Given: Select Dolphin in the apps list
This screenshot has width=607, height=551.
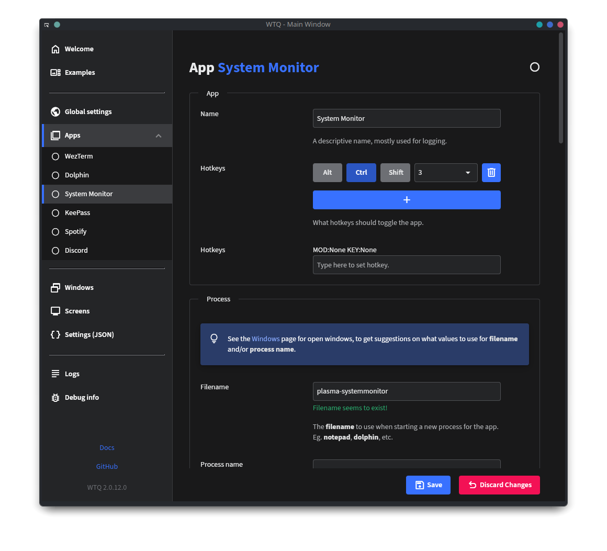Looking at the screenshot, I should click(x=107, y=175).
